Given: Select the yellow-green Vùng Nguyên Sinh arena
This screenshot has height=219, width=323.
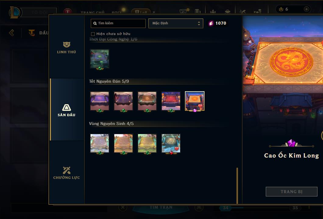Looking at the screenshot, I should pyautogui.click(x=147, y=143).
